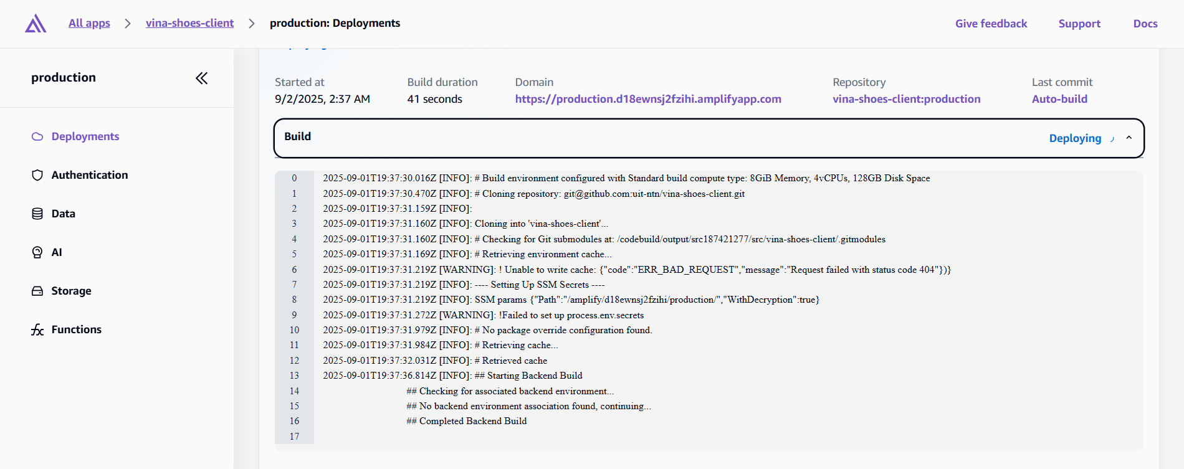Screen dimensions: 1184x469
Task: Click the Deploying spinner icon
Action: pyautogui.click(x=1112, y=139)
